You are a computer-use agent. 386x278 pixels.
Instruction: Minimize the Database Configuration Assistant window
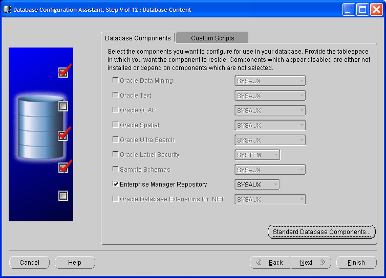[348, 10]
